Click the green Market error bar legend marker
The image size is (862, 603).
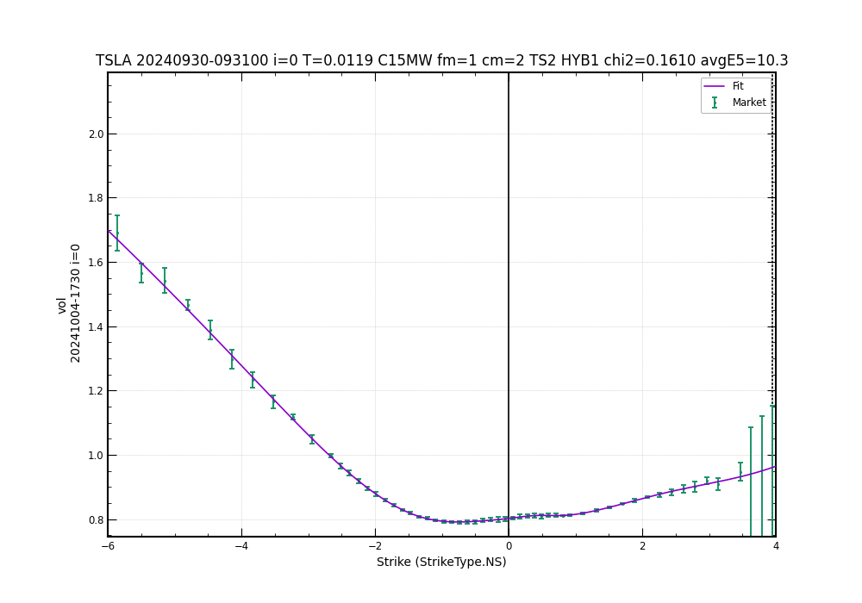[x=715, y=103]
